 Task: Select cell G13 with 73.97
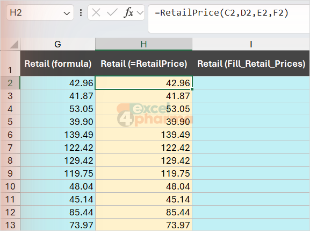57,225
